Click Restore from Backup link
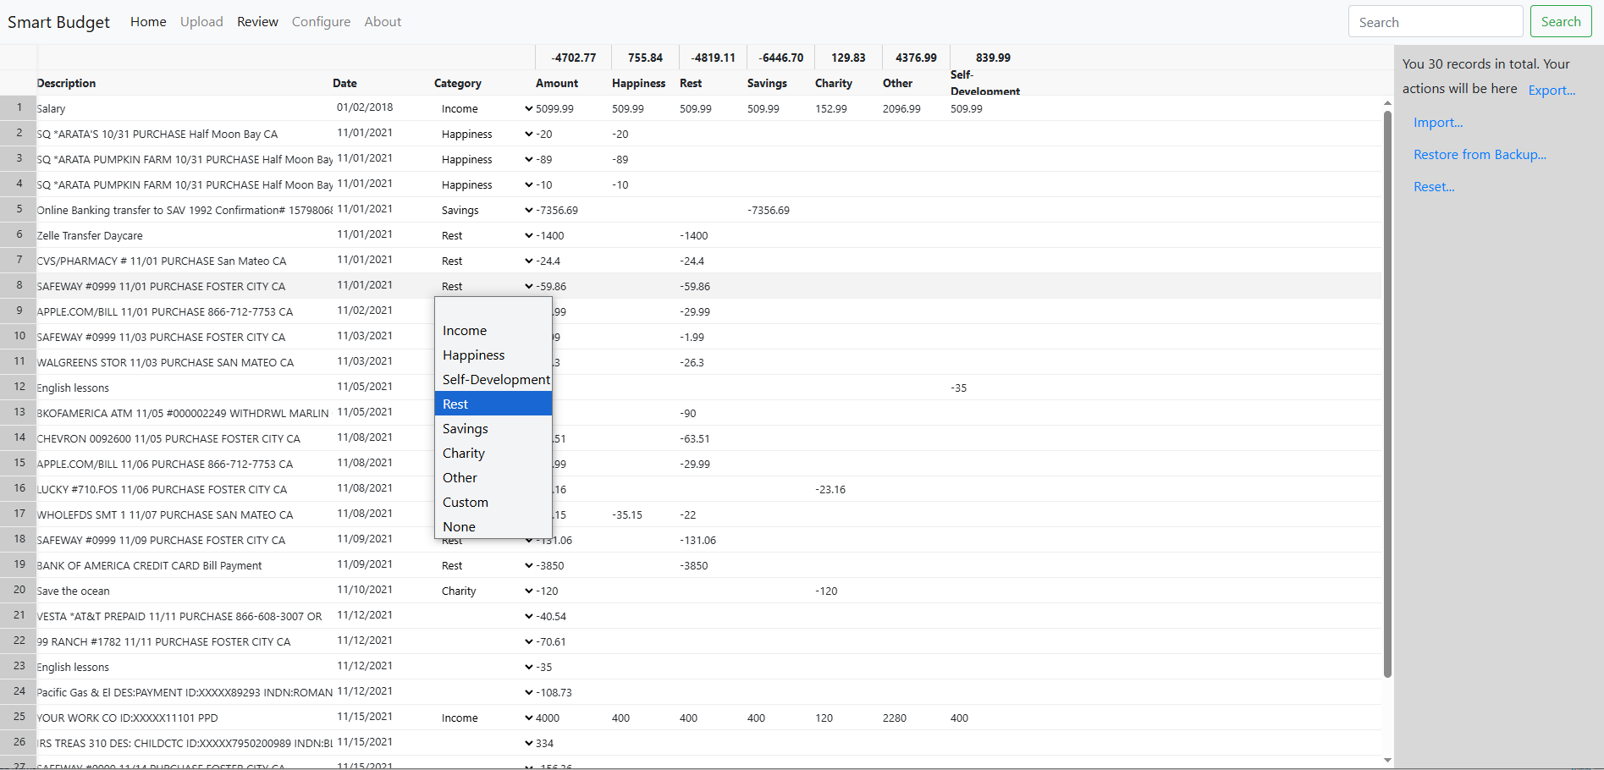Viewport: 1604px width, 770px height. click(1479, 155)
